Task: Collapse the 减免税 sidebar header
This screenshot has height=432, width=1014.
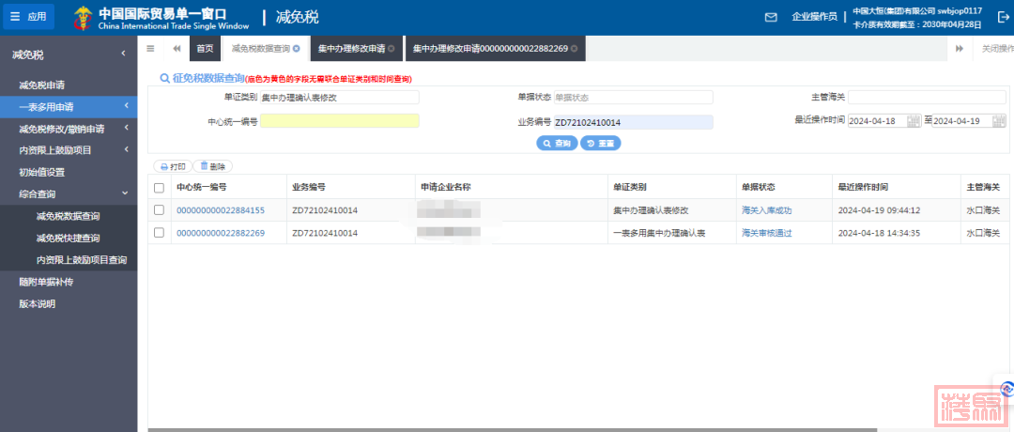Action: 69,55
